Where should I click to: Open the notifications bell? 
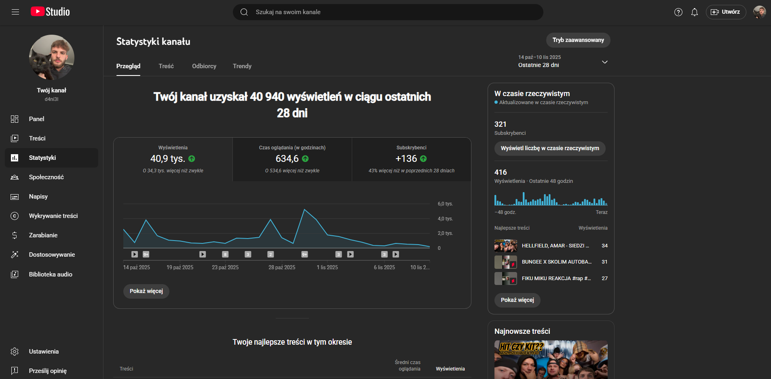point(694,12)
